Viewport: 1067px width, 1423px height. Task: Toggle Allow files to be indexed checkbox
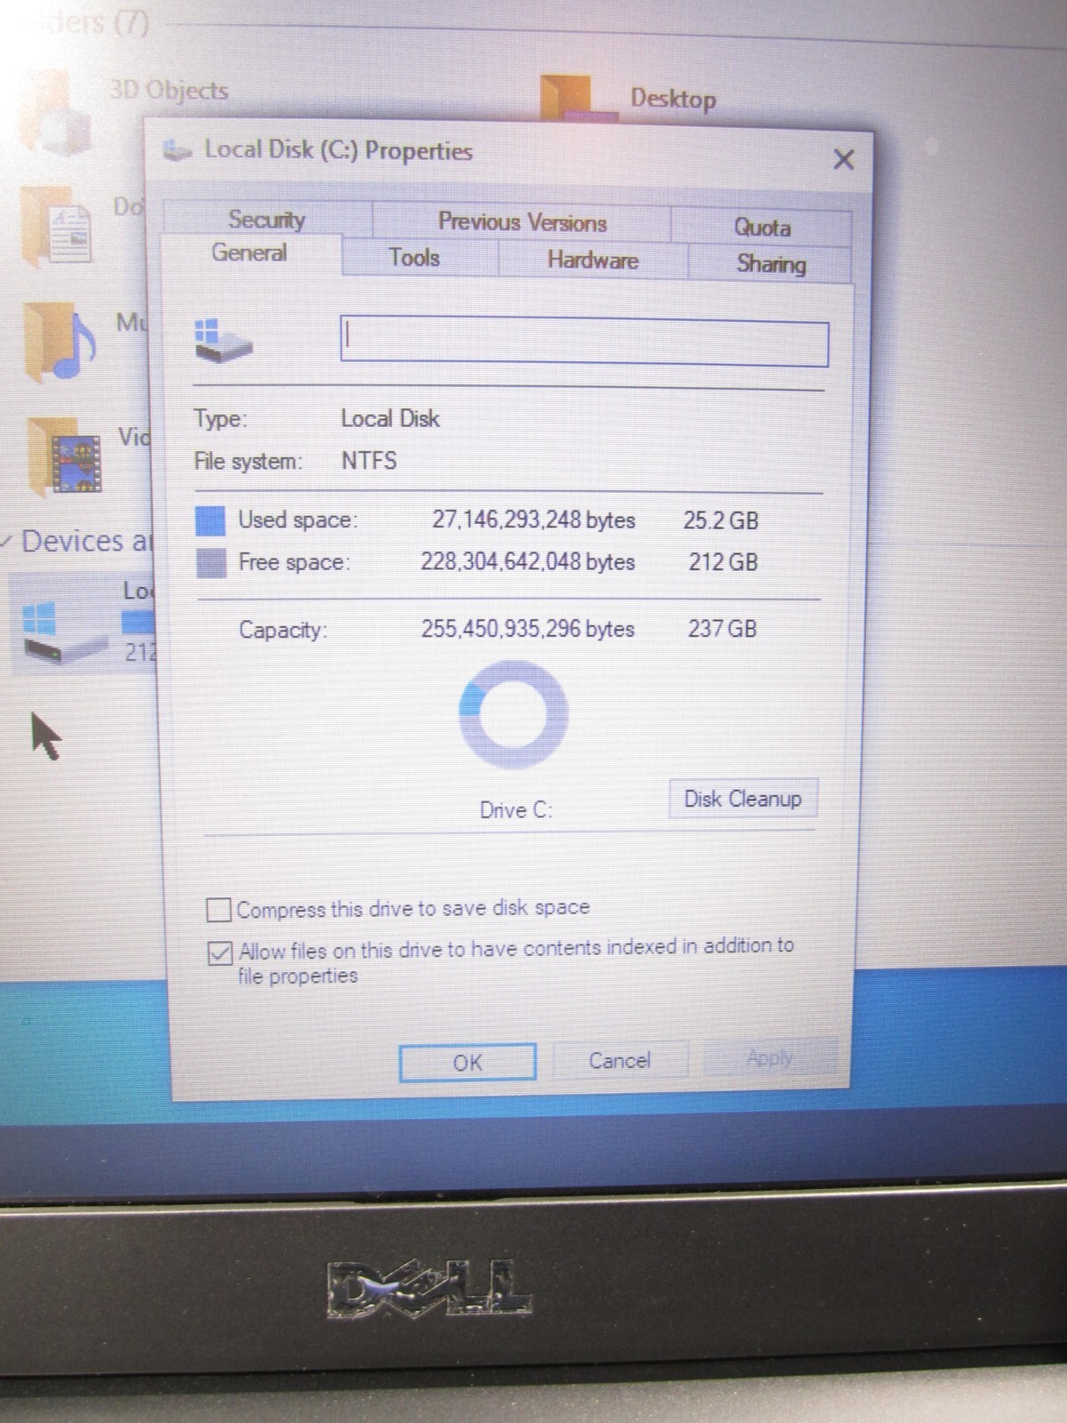tap(220, 953)
